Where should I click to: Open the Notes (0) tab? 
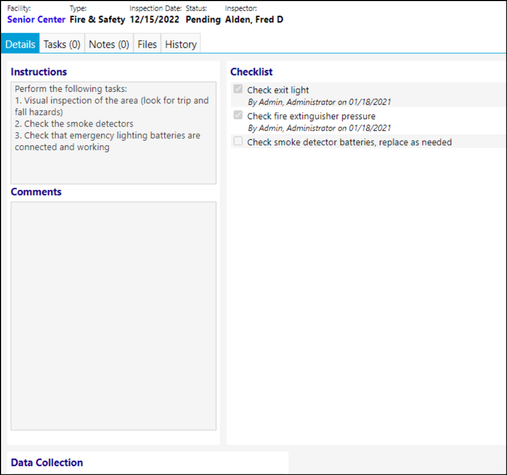point(109,44)
